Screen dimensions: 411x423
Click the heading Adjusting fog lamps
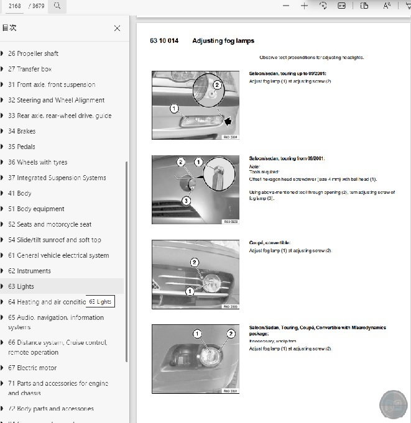click(x=223, y=41)
